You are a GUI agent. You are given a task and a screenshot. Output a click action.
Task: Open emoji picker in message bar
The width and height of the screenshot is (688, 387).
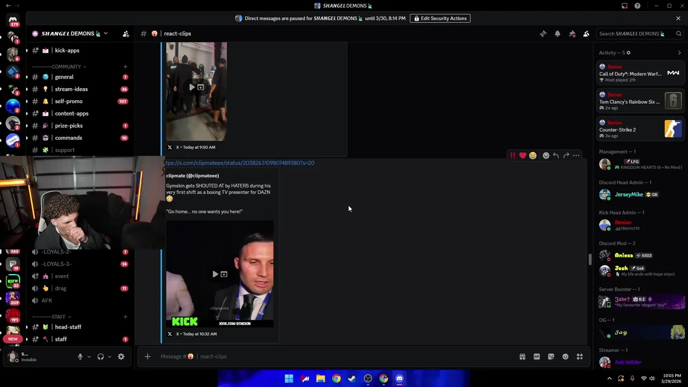click(x=565, y=356)
